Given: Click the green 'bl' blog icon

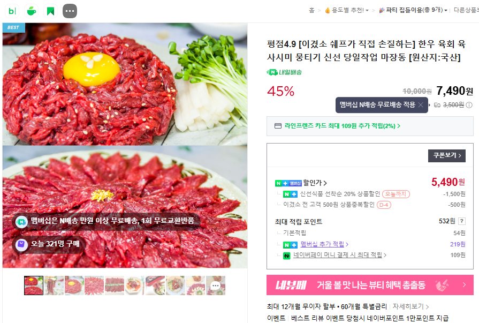Looking at the screenshot, I should pyautogui.click(x=12, y=11).
